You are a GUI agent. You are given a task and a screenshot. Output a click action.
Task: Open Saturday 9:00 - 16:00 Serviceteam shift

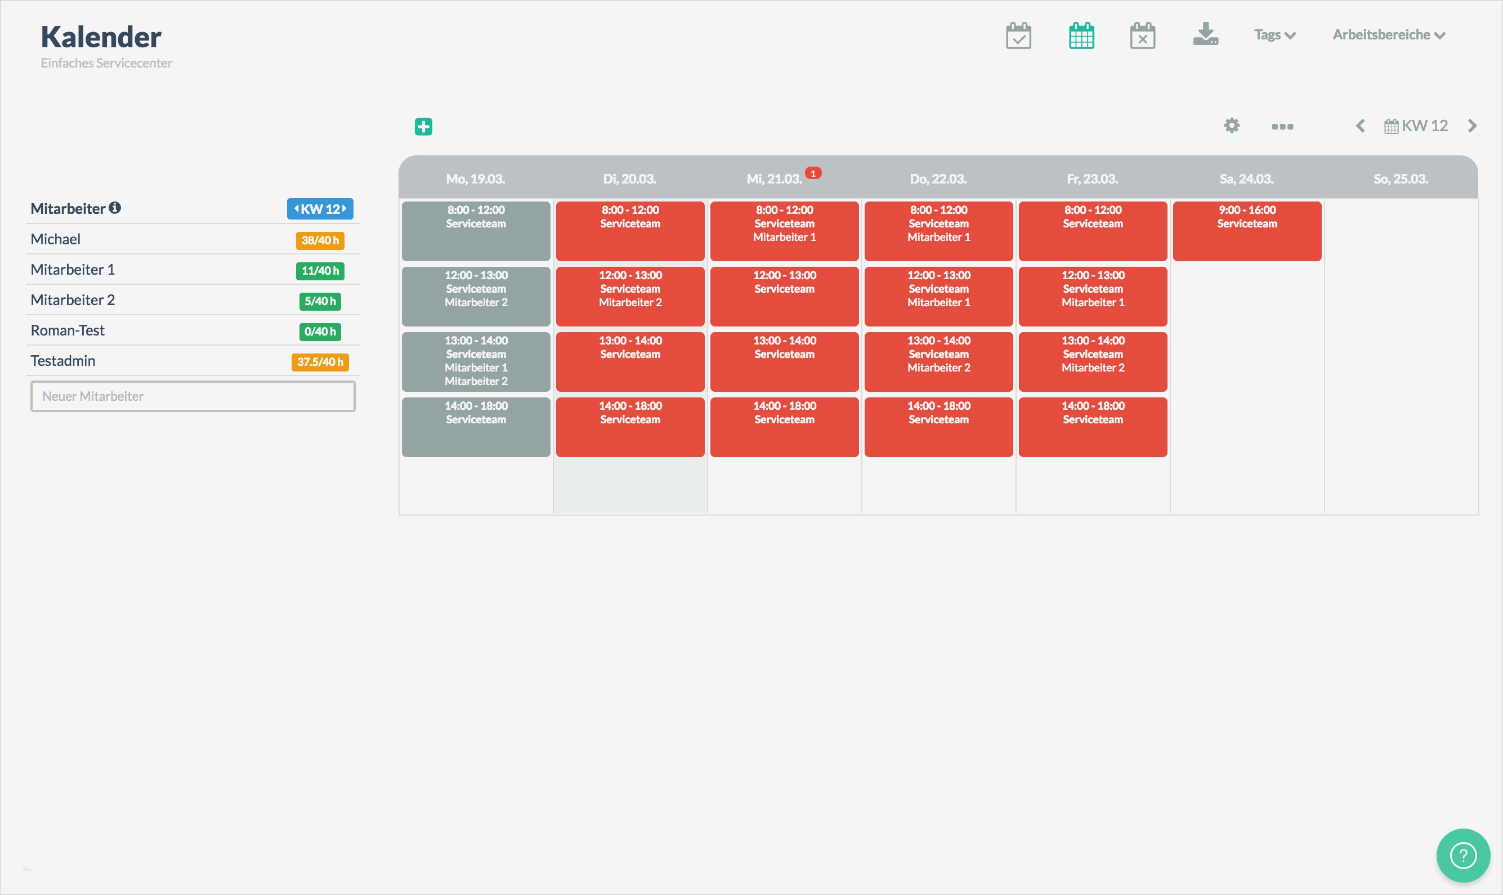point(1247,231)
